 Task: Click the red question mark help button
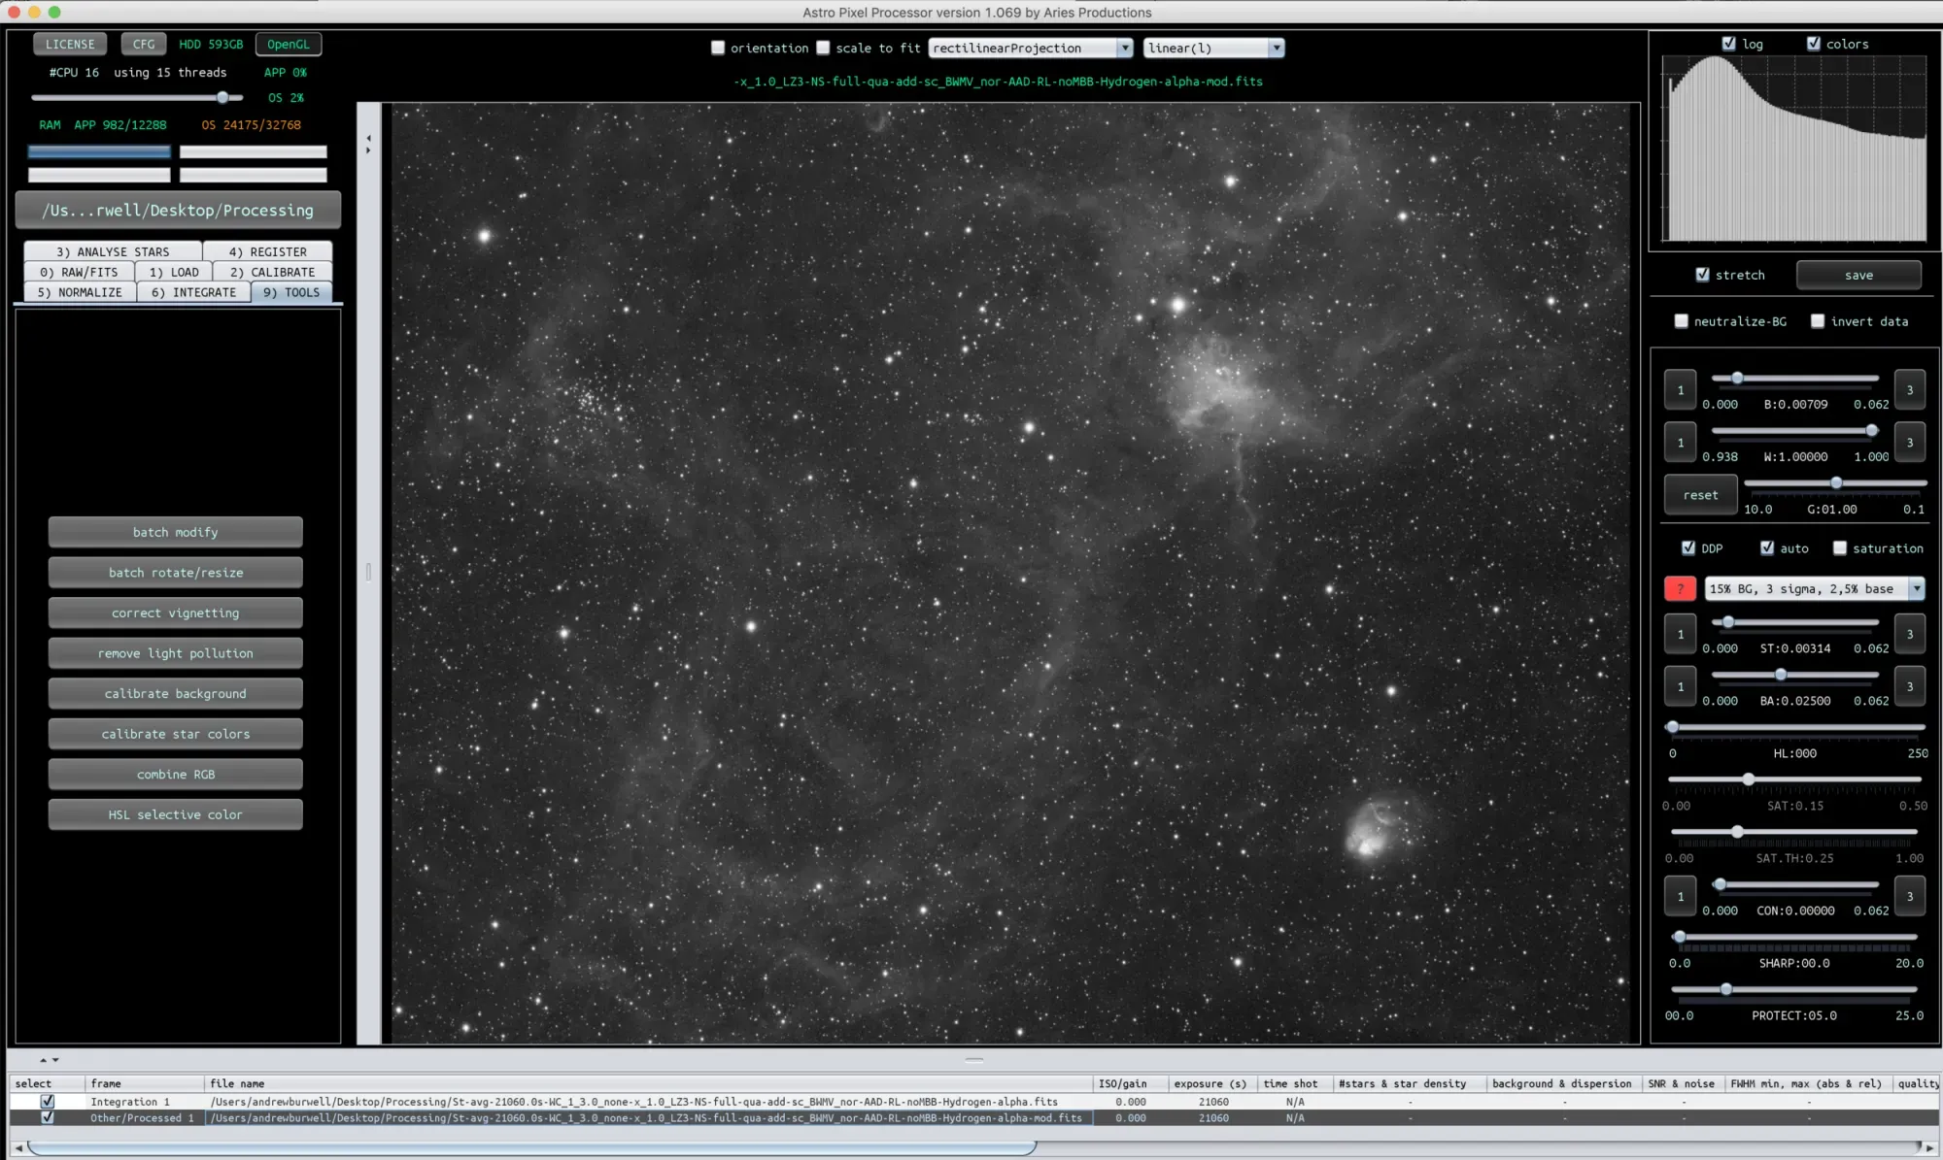pos(1680,588)
